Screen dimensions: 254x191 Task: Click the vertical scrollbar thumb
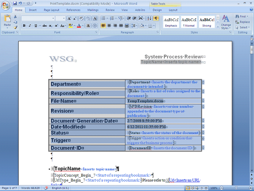tap(252, 50)
